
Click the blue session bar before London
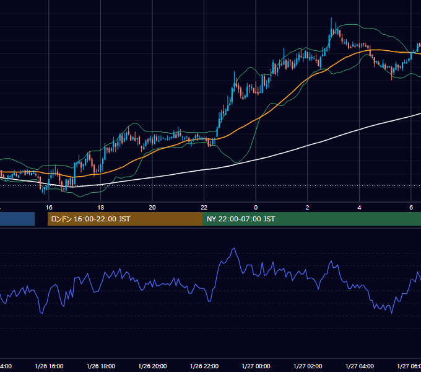point(17,219)
